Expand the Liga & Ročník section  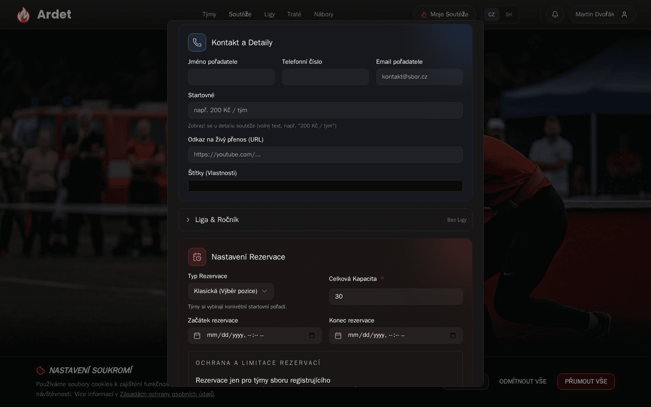[325, 220]
